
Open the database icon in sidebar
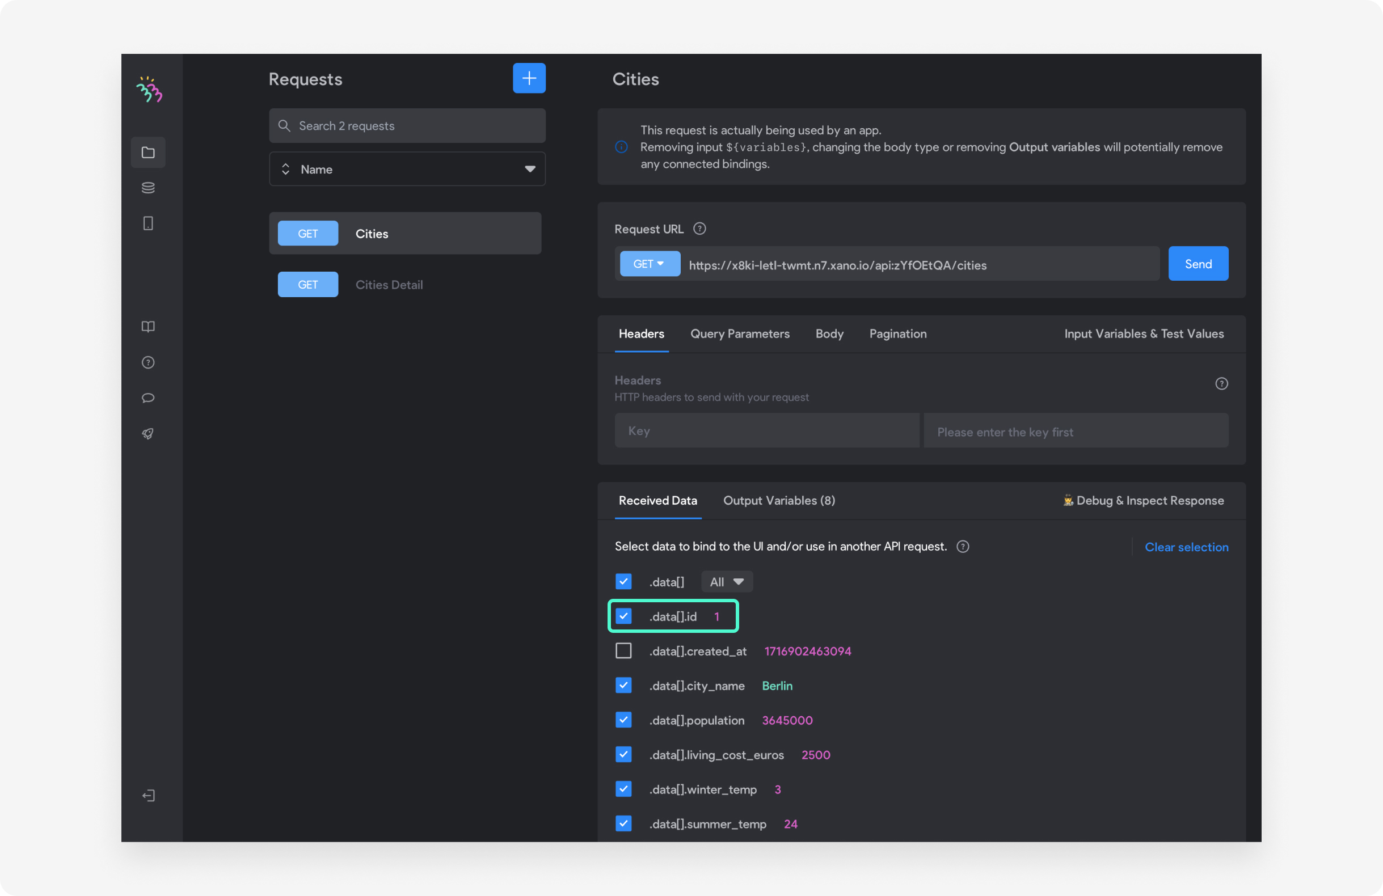point(148,188)
